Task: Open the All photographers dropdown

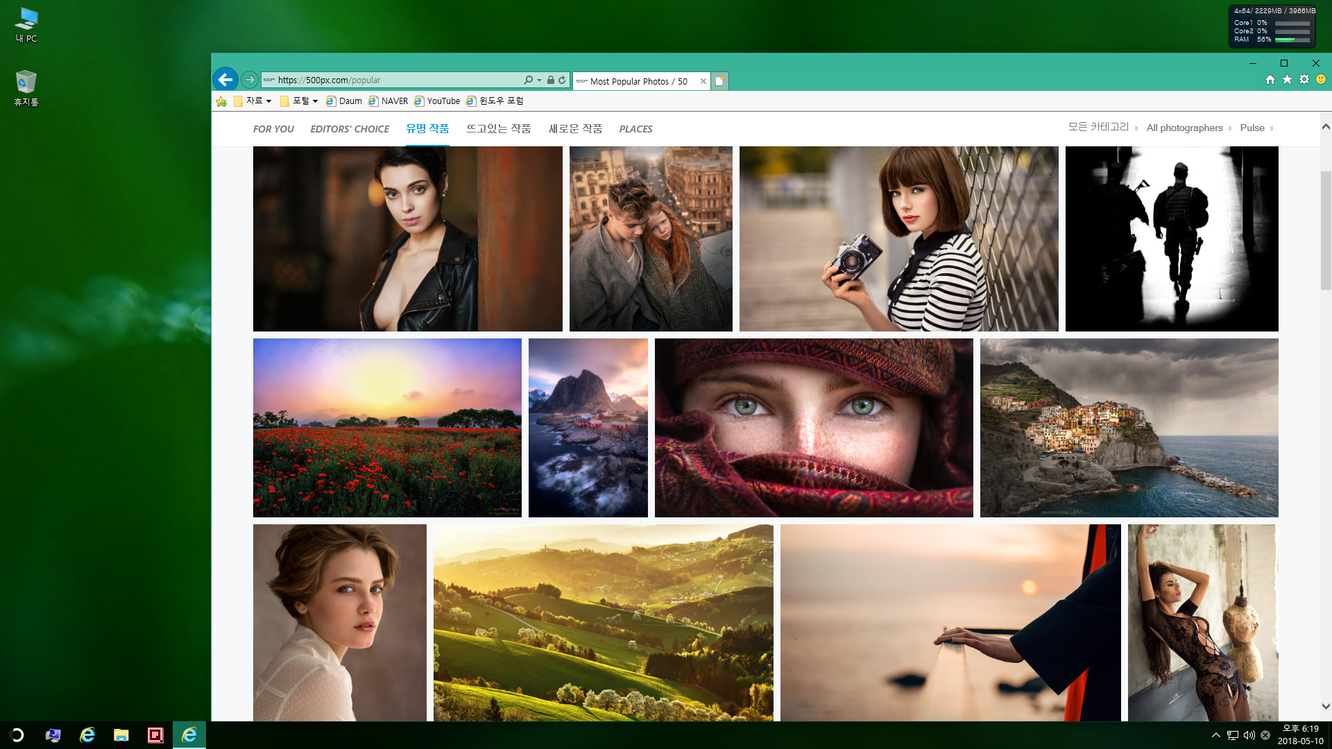Action: coord(1189,128)
